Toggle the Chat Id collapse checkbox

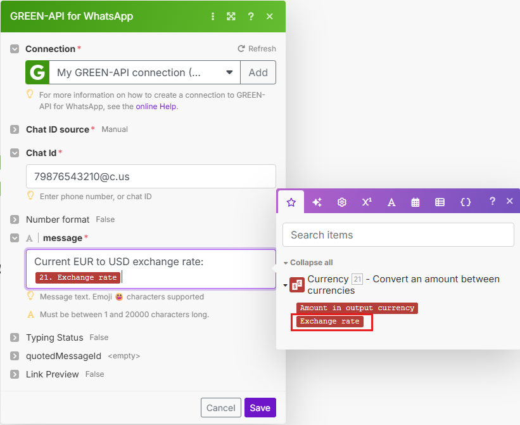15,153
